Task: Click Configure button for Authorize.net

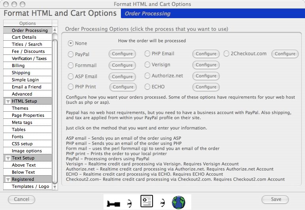Action: [206, 76]
